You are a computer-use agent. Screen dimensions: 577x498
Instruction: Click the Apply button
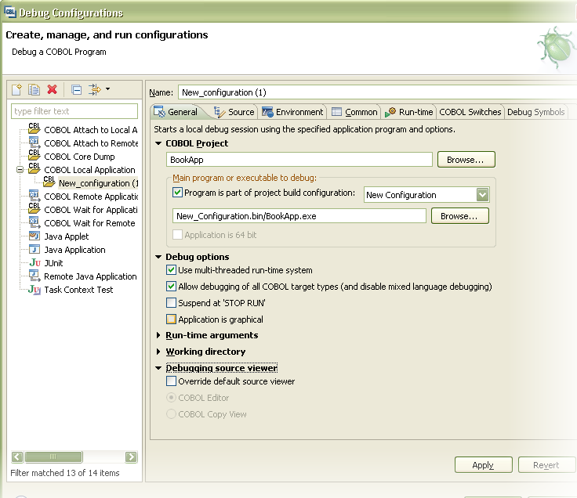483,465
